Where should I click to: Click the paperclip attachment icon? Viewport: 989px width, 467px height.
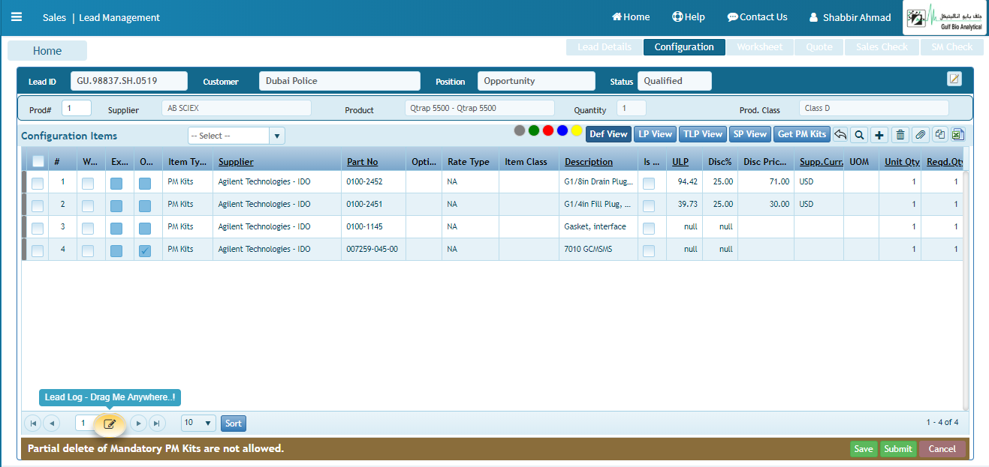[x=920, y=135]
